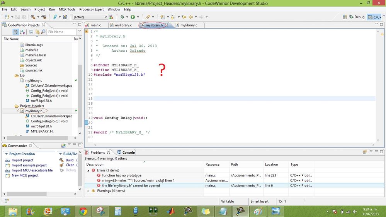Select the makefile.local file

click(x=36, y=55)
